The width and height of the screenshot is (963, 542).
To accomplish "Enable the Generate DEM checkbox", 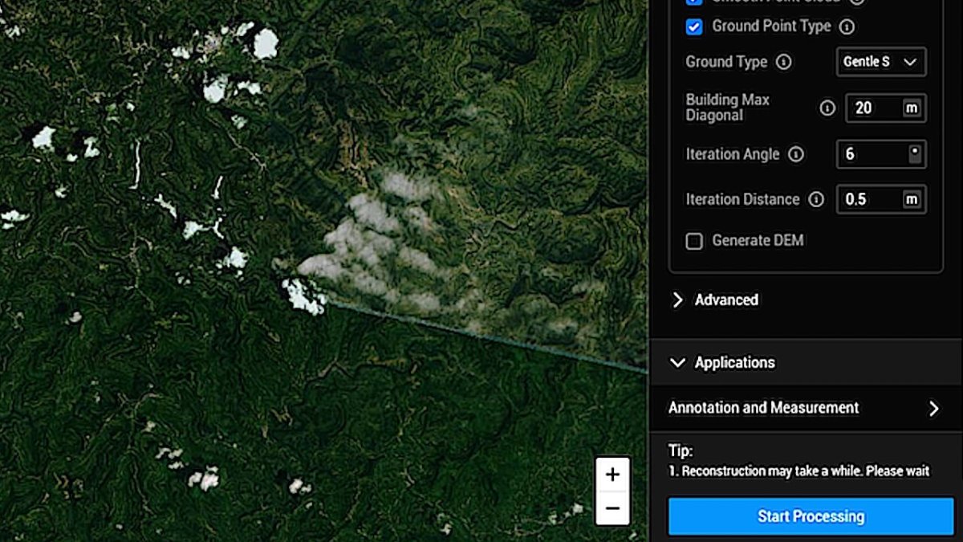I will pyautogui.click(x=694, y=241).
